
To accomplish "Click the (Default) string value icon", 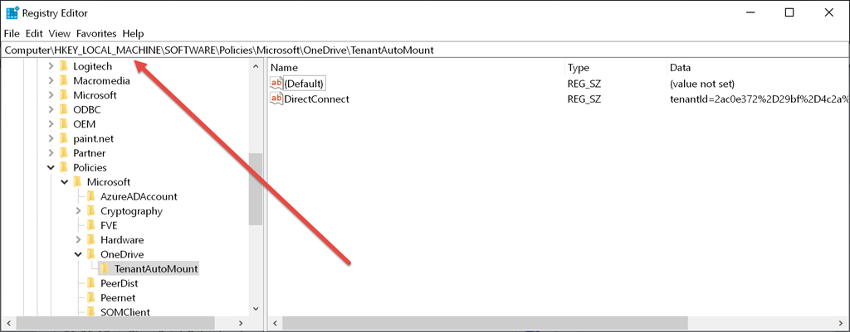I will pos(276,84).
